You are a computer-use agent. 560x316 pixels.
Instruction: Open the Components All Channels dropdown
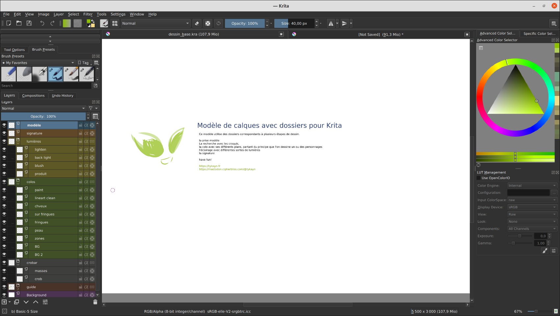click(532, 229)
